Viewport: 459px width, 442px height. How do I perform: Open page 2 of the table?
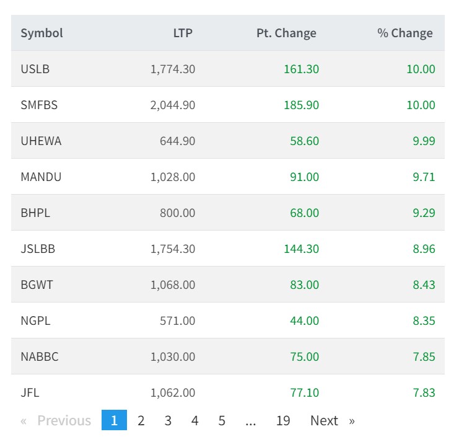[x=141, y=421]
